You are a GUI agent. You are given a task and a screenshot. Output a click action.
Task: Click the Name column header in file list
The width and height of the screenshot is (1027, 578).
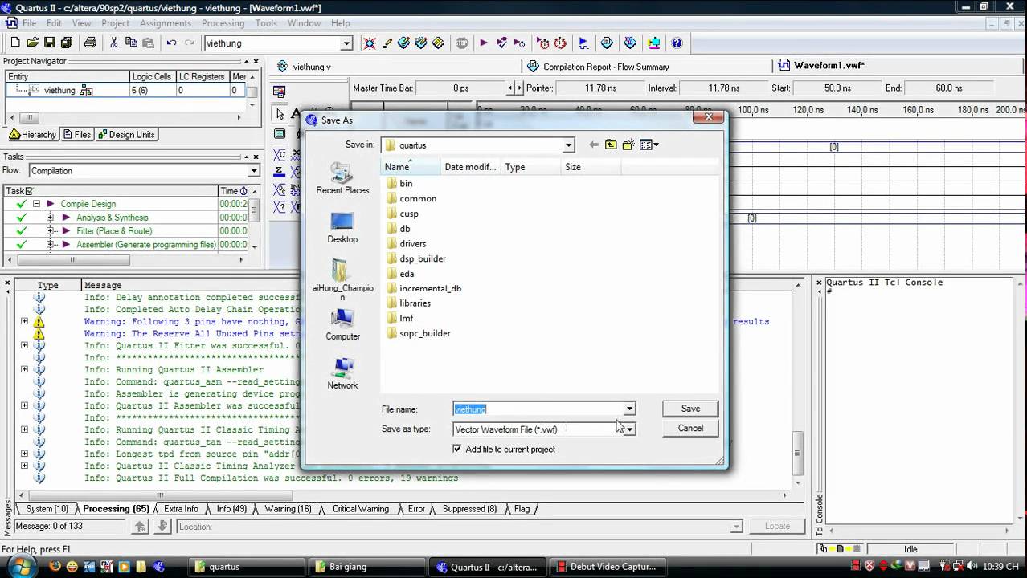point(410,167)
